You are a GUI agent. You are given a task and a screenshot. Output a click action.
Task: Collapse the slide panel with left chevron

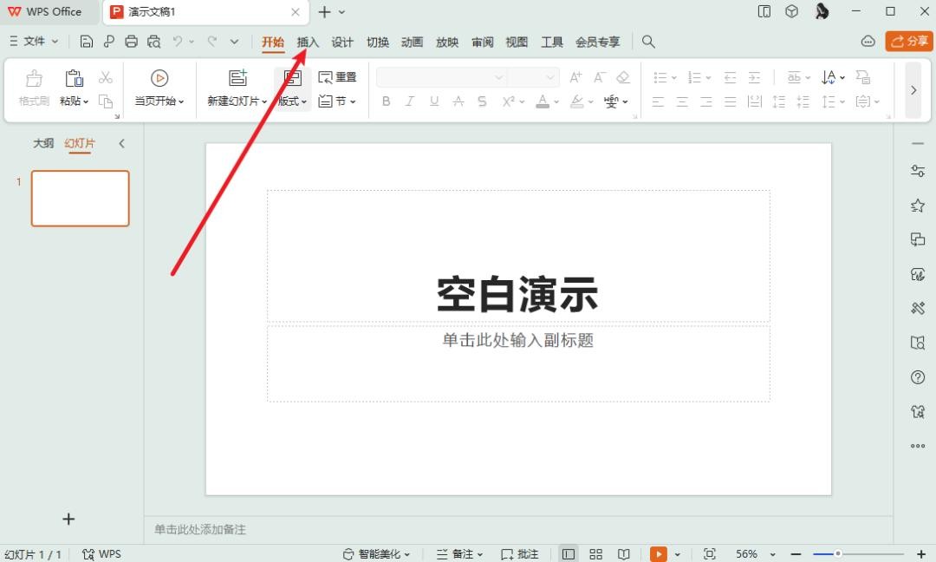click(x=121, y=144)
